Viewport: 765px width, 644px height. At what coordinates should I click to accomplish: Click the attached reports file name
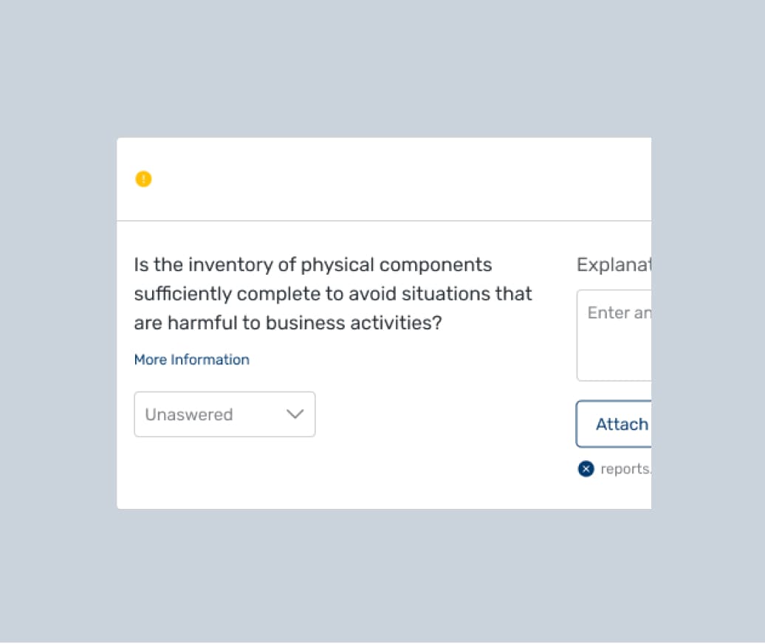(625, 469)
